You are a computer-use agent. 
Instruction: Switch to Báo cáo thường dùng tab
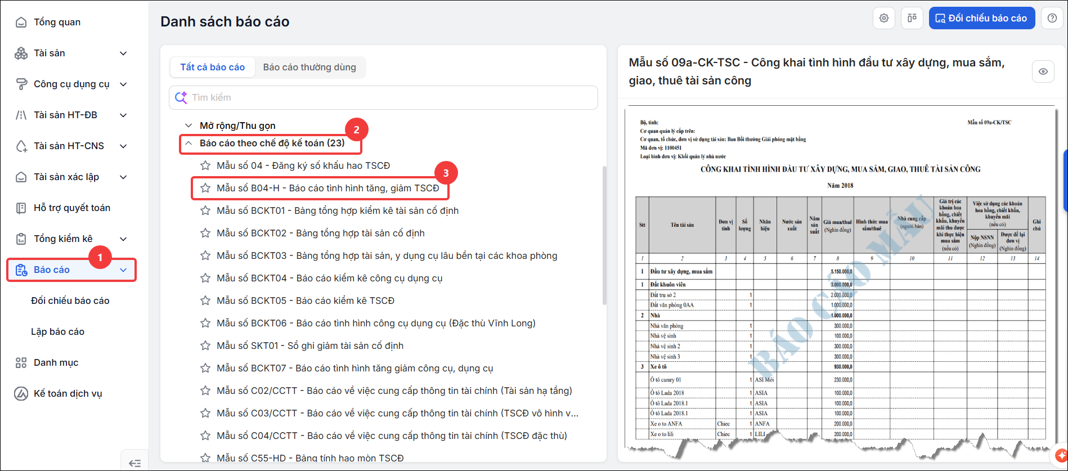click(309, 67)
